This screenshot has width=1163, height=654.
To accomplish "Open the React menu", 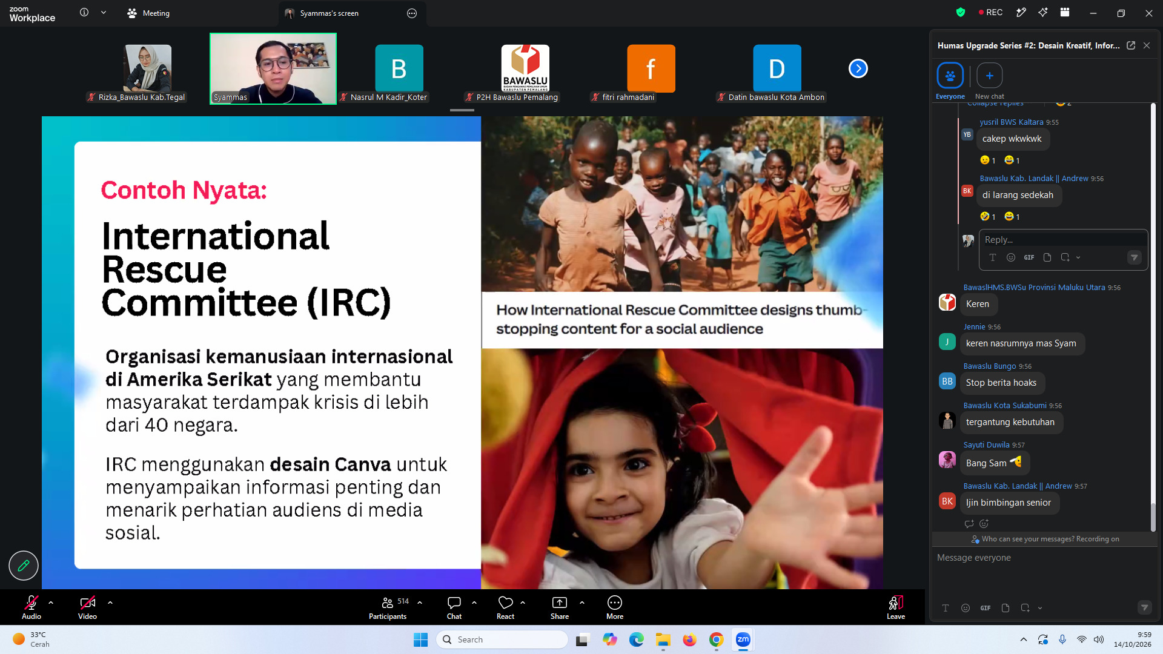I will (x=505, y=607).
